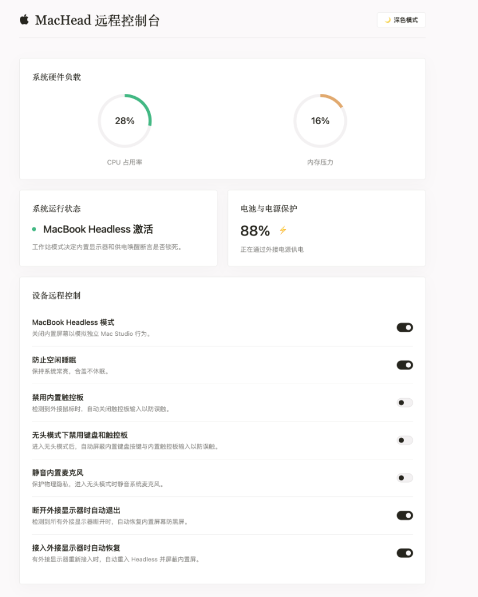Click 正在通过外接电源供电 text
This screenshot has height=597, width=478.
tap(272, 250)
